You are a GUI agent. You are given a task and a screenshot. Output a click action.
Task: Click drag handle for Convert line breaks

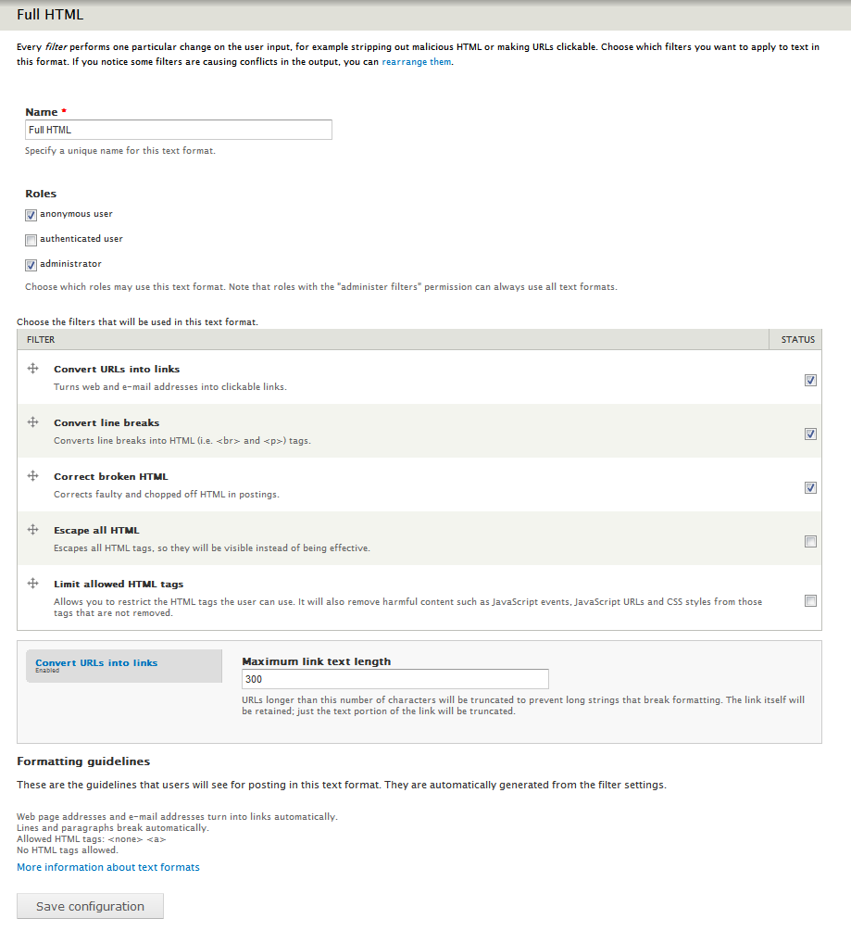pos(32,422)
